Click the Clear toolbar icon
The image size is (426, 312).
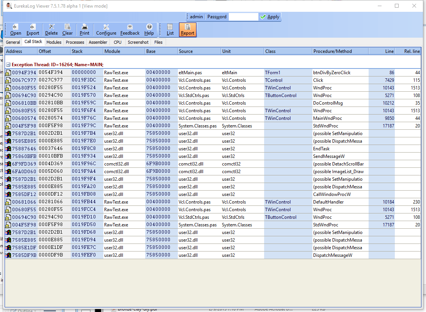click(x=67, y=30)
